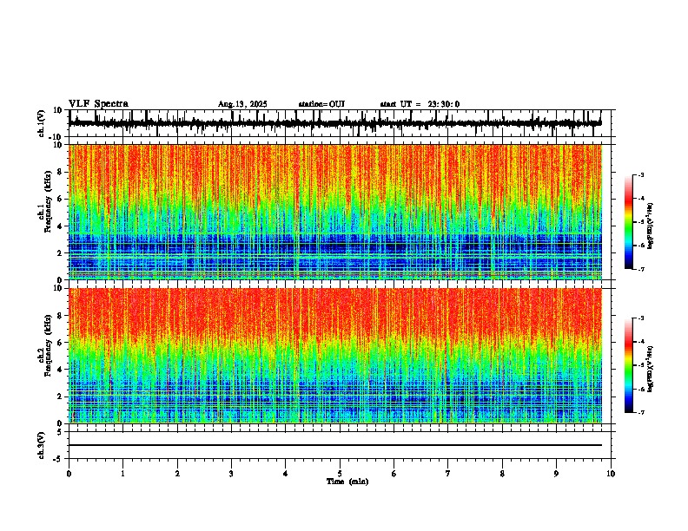Click the date 'Aug.13, 2025' in header

pos(242,104)
